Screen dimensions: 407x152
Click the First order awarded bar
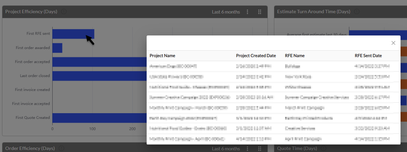click(x=57, y=48)
